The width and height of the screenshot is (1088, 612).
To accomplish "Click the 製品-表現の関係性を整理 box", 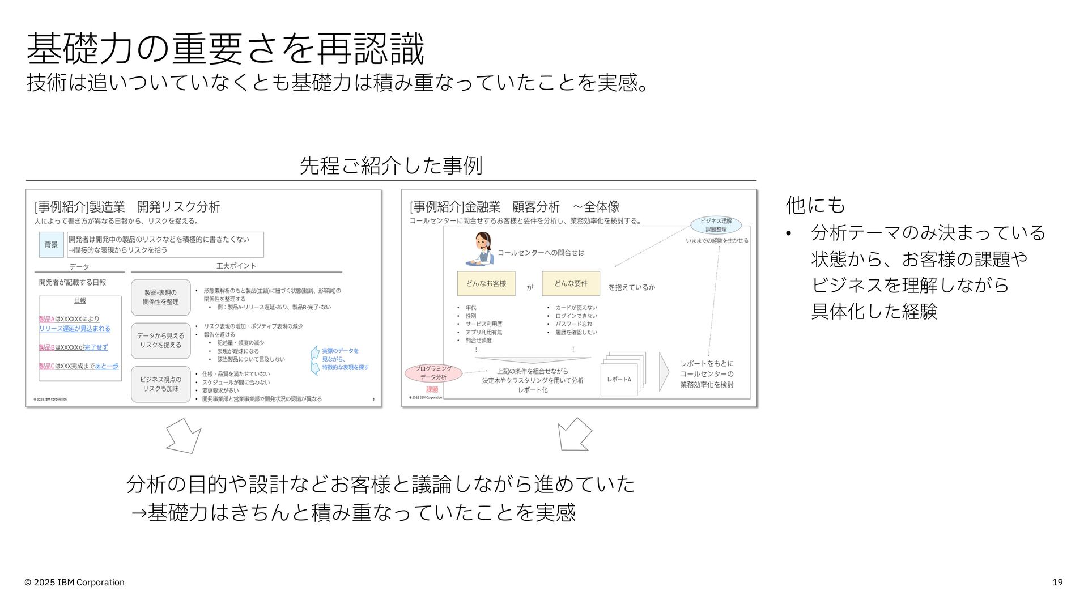I will 160,297.
